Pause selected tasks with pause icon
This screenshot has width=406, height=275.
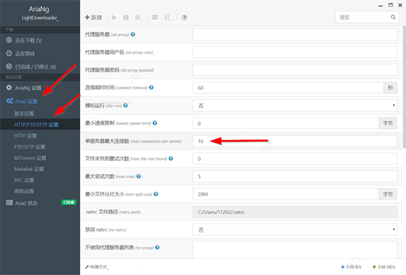tap(126, 18)
